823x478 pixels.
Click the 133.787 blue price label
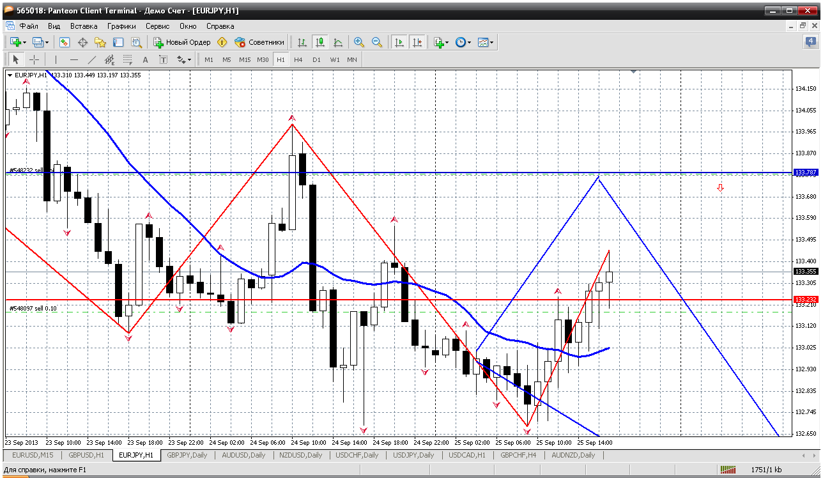click(805, 173)
